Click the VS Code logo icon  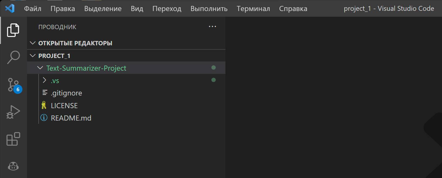[x=10, y=8]
